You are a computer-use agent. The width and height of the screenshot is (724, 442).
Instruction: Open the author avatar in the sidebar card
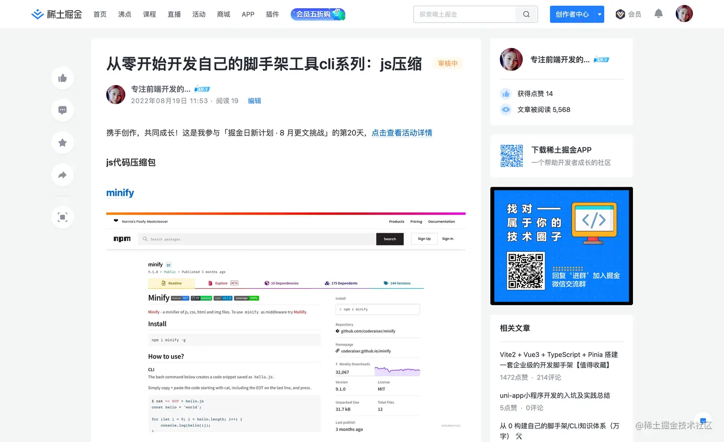(511, 59)
